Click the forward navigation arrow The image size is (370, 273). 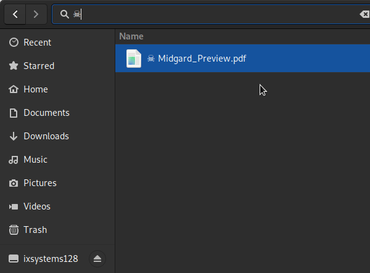coord(36,14)
